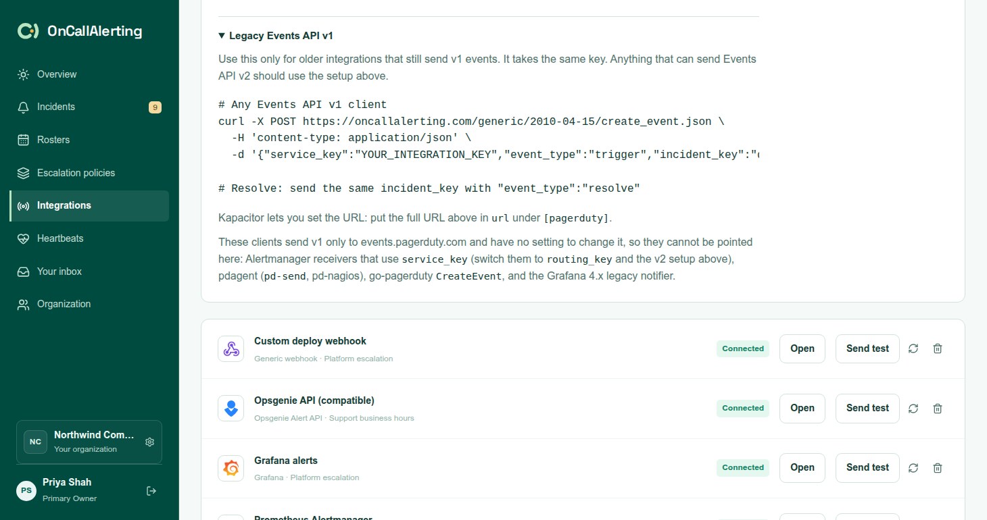The height and width of the screenshot is (520, 987).
Task: Click the Organization people icon
Action: tap(24, 305)
